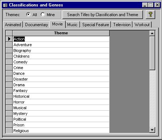162x140 pixels.
Task: Switch to the Workout tab
Action: (142, 25)
